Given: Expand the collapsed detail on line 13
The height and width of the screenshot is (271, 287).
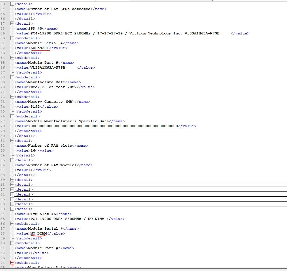Looking at the screenshot, I should click(12, 185).
